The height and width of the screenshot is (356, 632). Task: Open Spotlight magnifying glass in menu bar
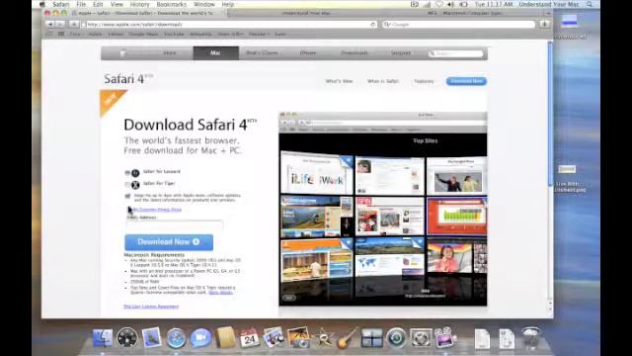(x=590, y=4)
